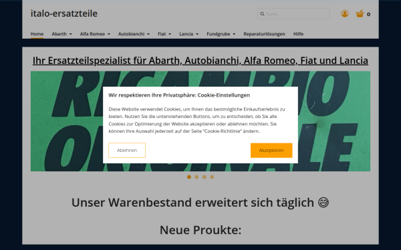
Task: Click into the Suche search field
Action: tap(293, 14)
